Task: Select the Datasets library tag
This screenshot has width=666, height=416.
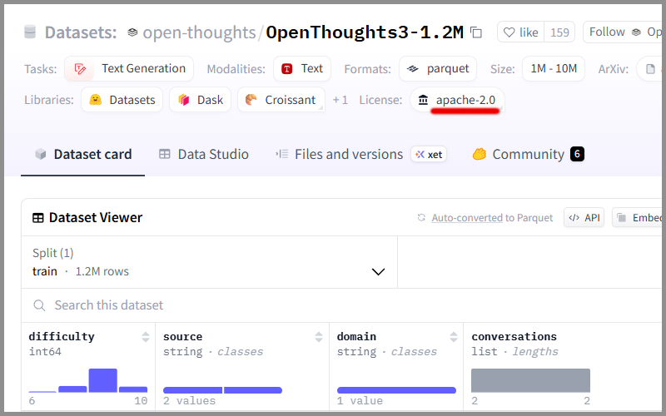Action: click(122, 100)
